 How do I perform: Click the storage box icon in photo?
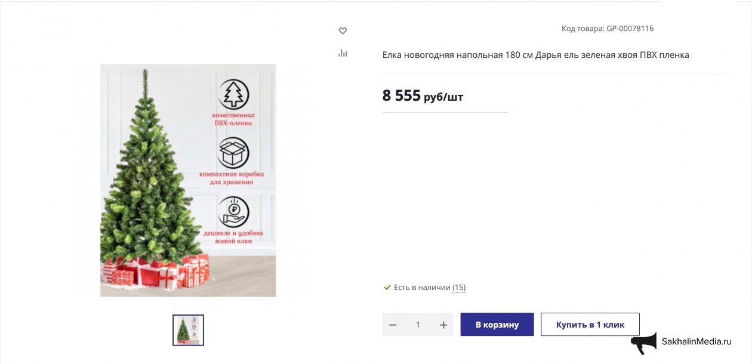[x=233, y=153]
